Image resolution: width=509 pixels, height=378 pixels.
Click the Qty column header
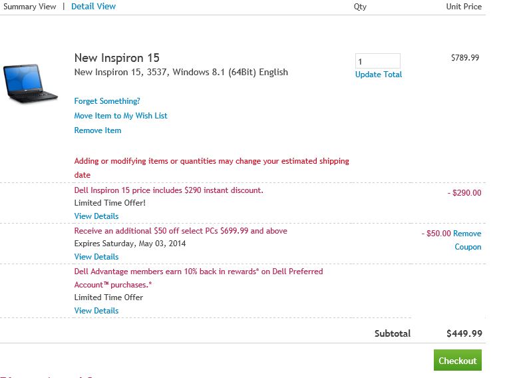pos(360,7)
